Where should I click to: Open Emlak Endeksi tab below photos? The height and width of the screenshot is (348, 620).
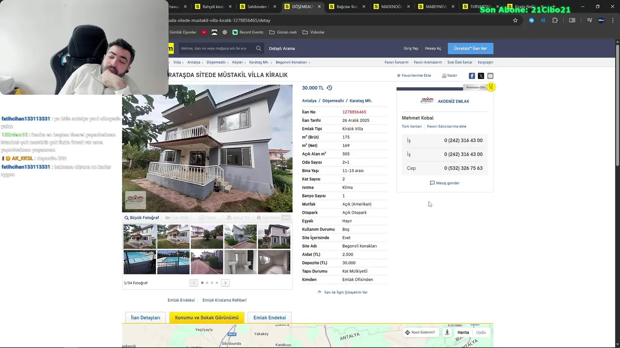pos(269,318)
